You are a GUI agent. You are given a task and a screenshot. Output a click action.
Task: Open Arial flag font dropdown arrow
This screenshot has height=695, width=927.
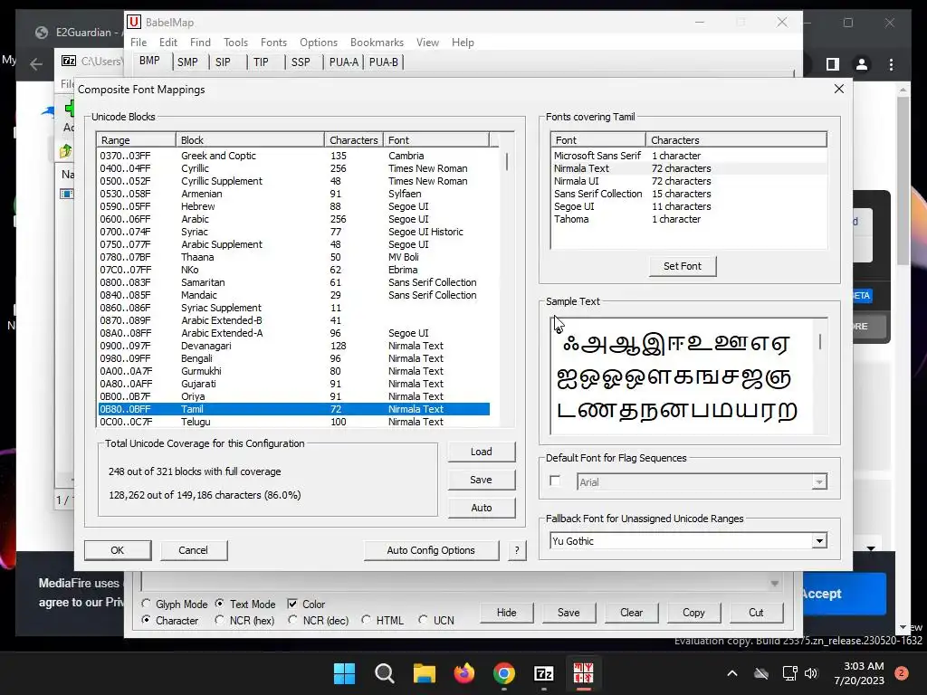(x=818, y=482)
